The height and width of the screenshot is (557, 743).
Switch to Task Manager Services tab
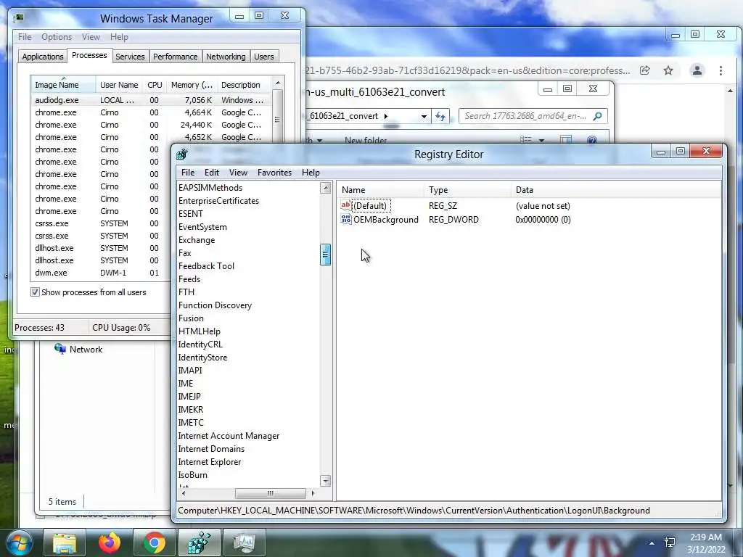[x=130, y=57]
